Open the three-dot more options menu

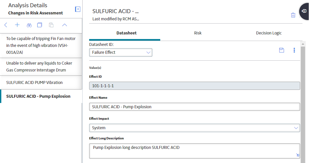(x=294, y=50)
